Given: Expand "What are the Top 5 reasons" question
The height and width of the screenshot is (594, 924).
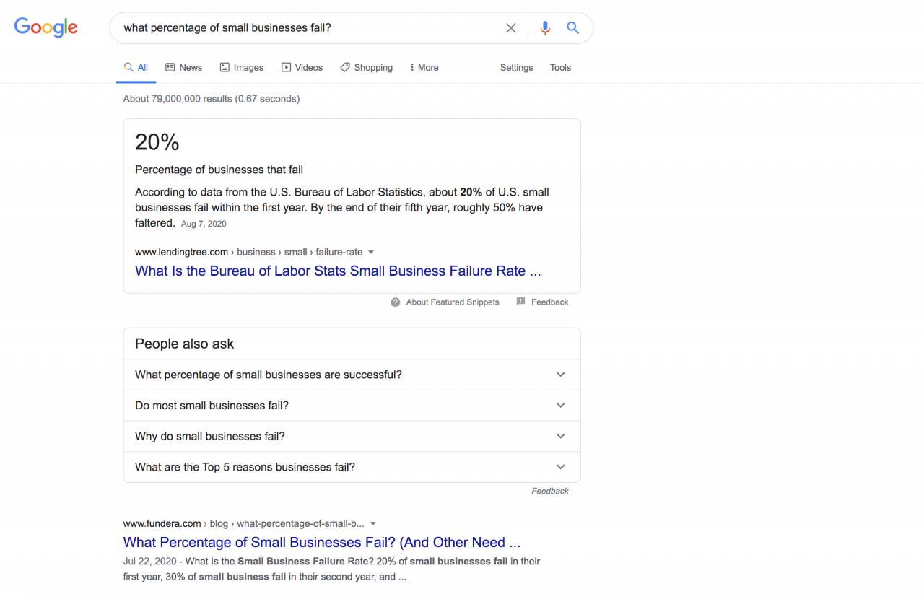Looking at the screenshot, I should tap(561, 467).
